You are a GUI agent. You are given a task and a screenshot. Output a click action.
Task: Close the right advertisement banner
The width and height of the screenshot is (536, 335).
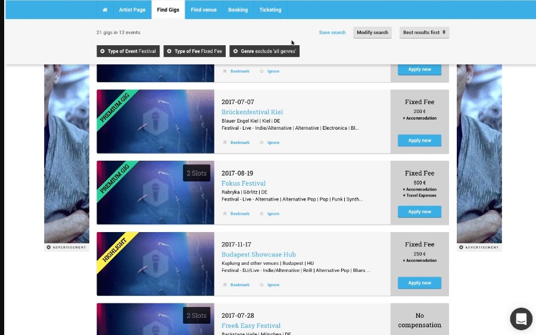point(461,248)
